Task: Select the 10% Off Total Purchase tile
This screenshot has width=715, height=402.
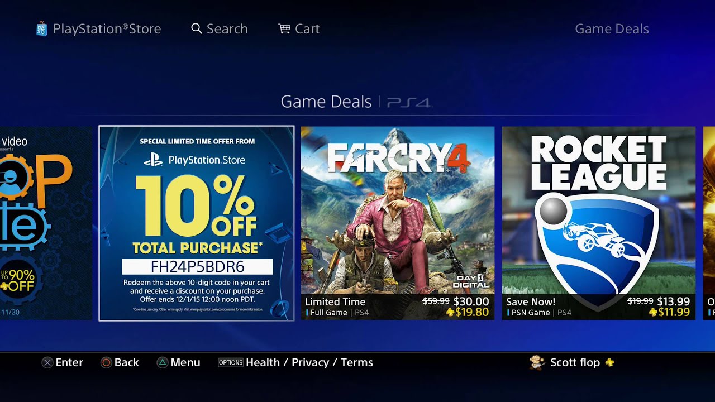Action: coord(197,223)
